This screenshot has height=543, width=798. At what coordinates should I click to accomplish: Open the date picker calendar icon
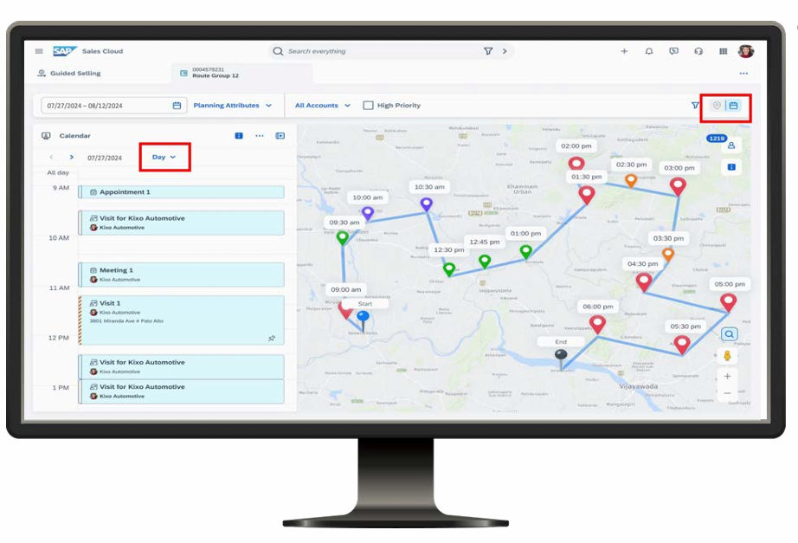point(177,106)
